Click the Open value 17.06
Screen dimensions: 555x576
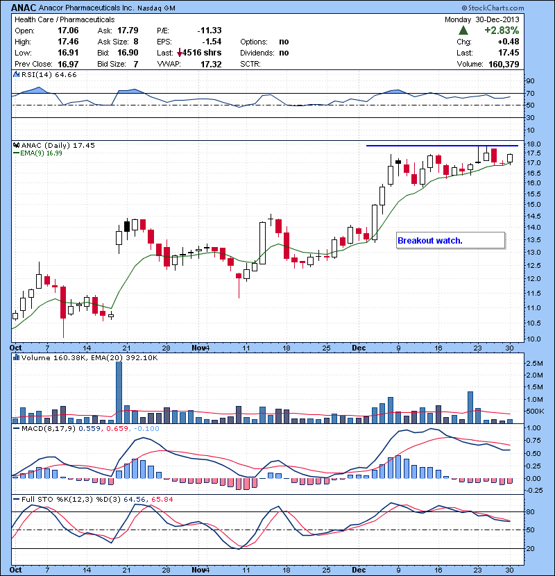[68, 31]
